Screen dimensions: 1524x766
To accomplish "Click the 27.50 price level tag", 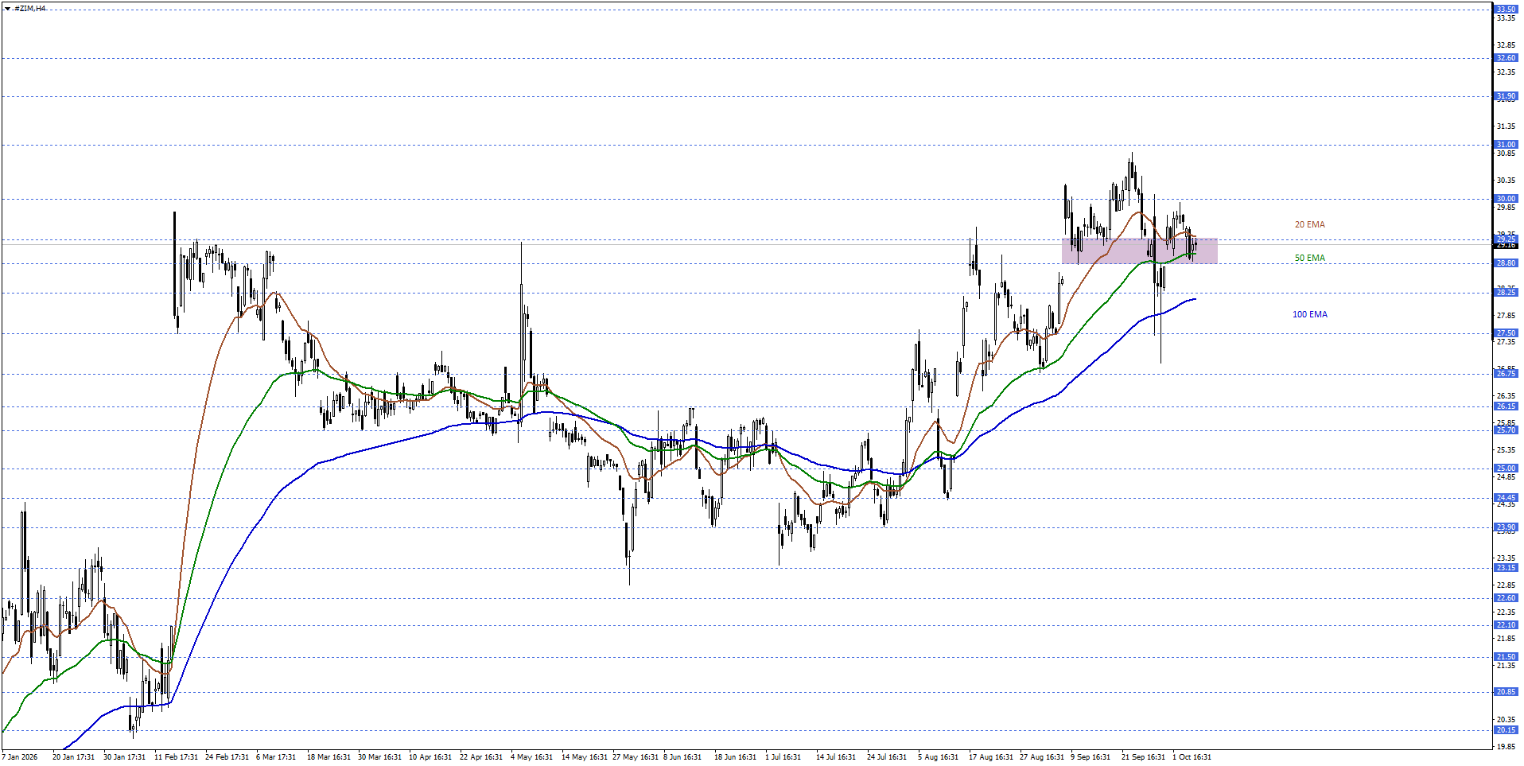I will coord(1506,333).
